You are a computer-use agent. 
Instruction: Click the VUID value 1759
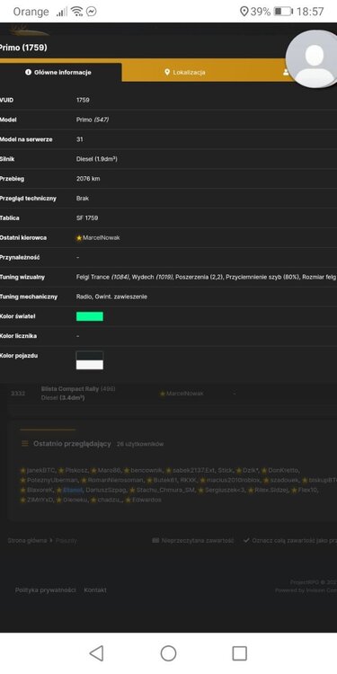pos(83,100)
